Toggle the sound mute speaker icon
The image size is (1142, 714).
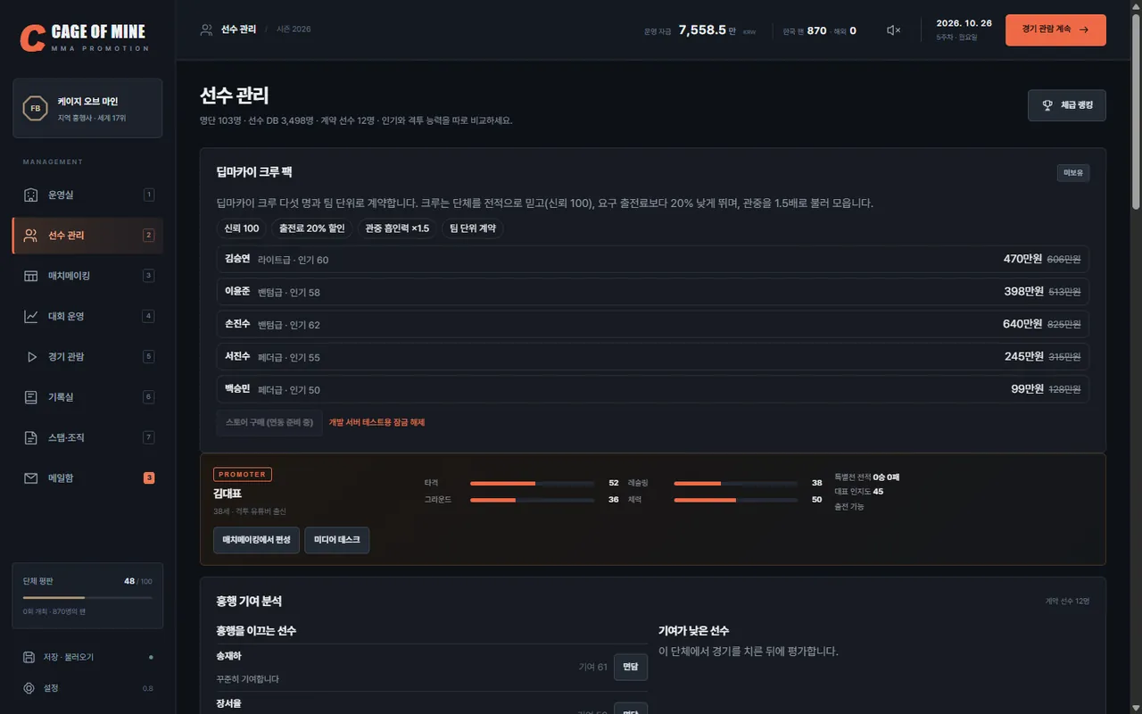pos(893,29)
